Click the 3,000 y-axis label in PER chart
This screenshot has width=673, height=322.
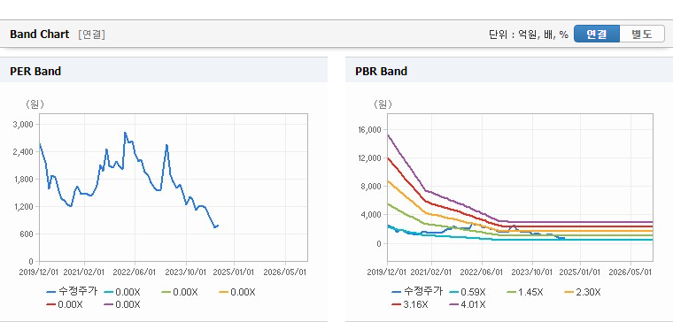24,125
